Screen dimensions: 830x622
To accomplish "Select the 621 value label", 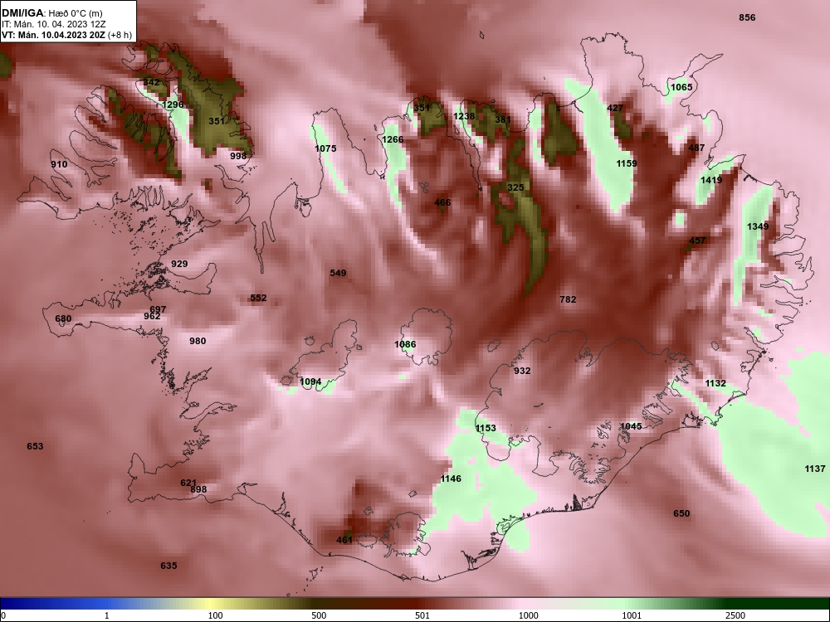I will pyautogui.click(x=188, y=483).
